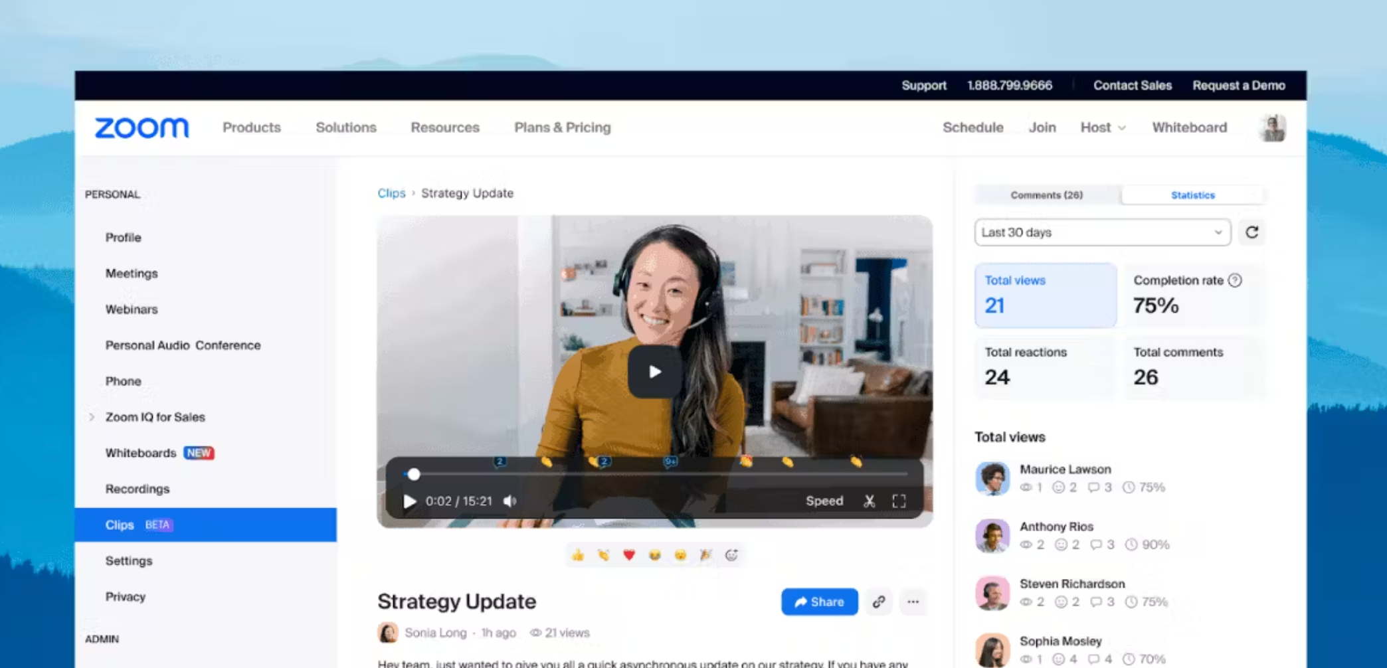The image size is (1387, 668).
Task: Click the phone number 1.888.799.9666
Action: pos(1010,86)
